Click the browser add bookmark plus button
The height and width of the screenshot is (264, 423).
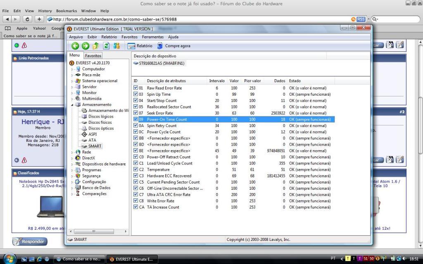click(39, 19)
